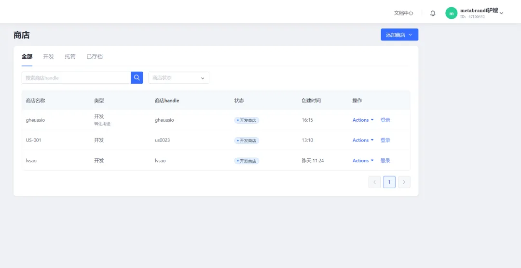521x268 pixels.
Task: Switch to the 已存档 tab
Action: tap(95, 57)
